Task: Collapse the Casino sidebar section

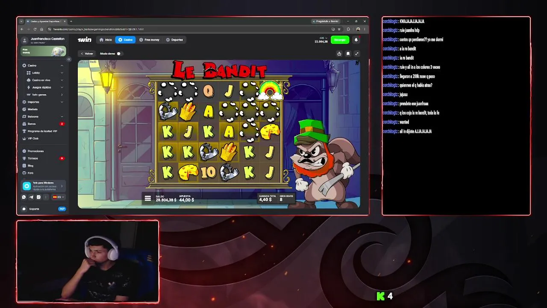Action: pyautogui.click(x=62, y=65)
